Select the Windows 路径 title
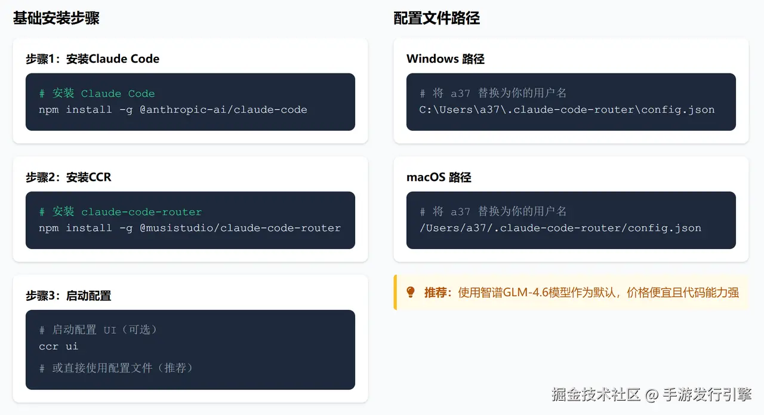The height and width of the screenshot is (415, 764). coord(445,59)
